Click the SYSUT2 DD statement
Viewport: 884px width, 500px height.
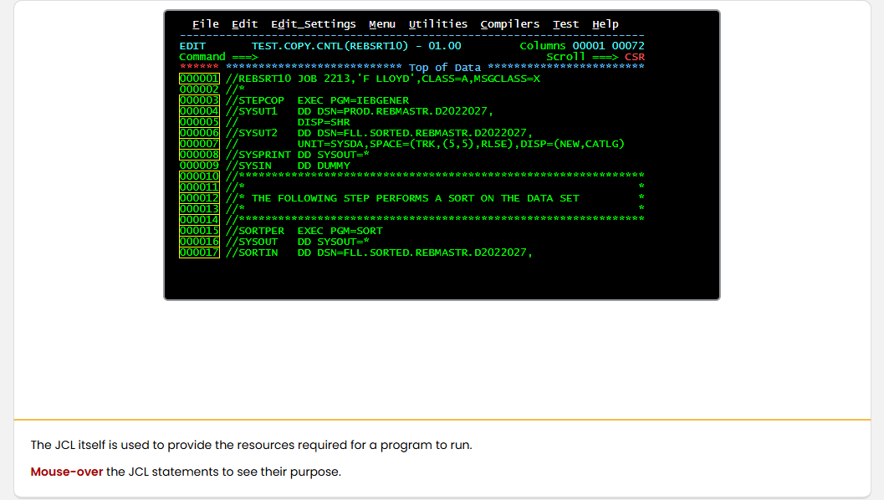click(x=379, y=133)
